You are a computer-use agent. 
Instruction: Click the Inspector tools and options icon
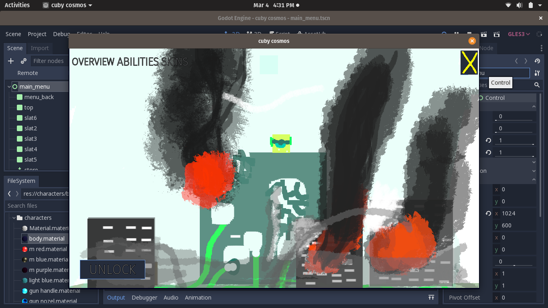tap(537, 73)
